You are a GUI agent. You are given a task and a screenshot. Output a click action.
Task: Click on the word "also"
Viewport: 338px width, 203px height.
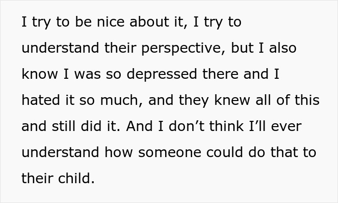pos(283,49)
